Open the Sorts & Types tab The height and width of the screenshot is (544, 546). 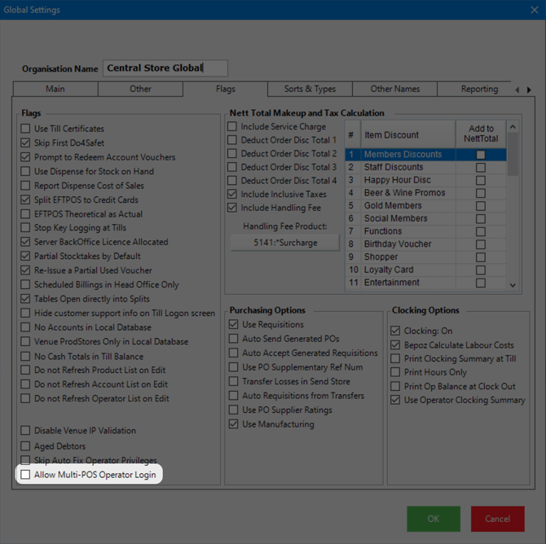tap(309, 89)
